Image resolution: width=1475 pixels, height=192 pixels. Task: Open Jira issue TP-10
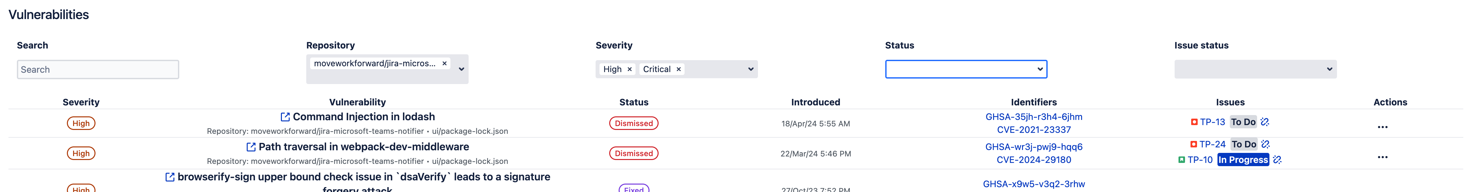tap(1200, 160)
